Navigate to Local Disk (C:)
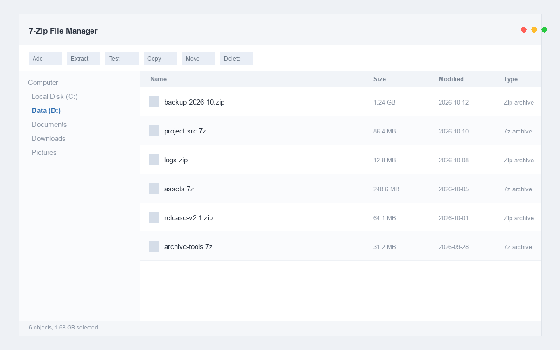Screen dimensions: 560x350 tap(55, 97)
